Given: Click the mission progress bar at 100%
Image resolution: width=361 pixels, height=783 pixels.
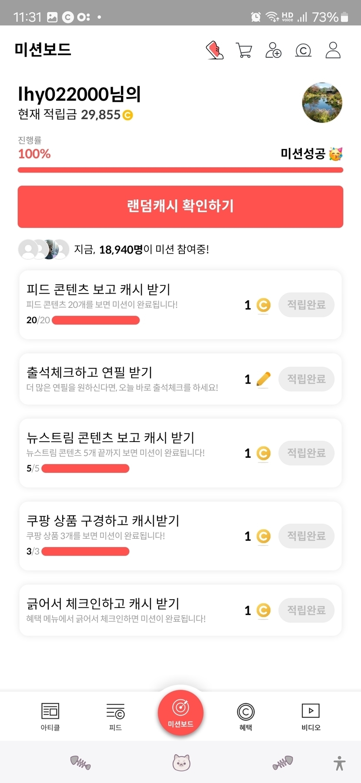Looking at the screenshot, I should (x=180, y=170).
